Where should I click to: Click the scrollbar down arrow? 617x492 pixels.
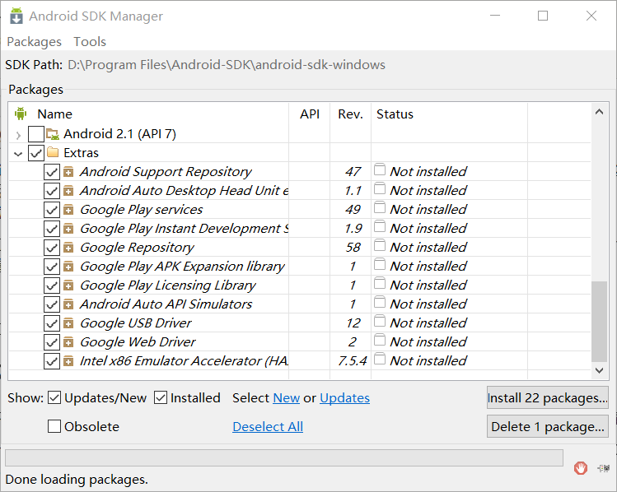coord(600,370)
